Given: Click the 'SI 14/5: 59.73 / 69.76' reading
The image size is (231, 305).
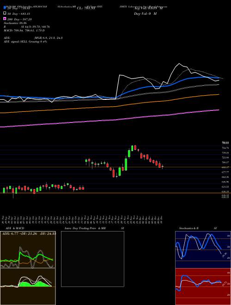Looking at the screenshot, I should click(36, 27).
